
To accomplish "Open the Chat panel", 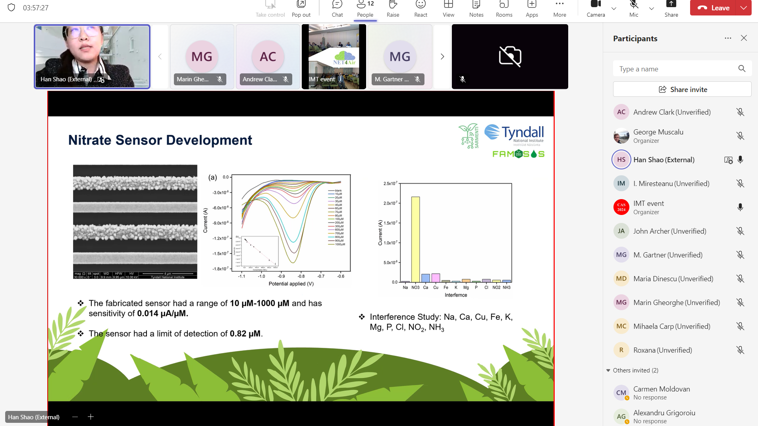I will pos(337,9).
